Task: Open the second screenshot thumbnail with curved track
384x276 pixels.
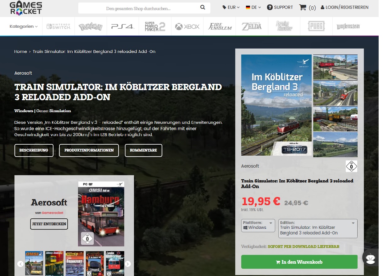Action: pos(335,93)
